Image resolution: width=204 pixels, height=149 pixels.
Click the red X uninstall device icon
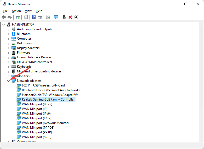[x=70, y=17]
